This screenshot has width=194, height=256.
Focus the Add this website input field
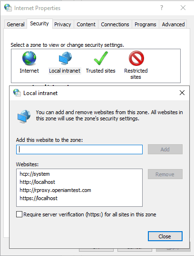79,149
